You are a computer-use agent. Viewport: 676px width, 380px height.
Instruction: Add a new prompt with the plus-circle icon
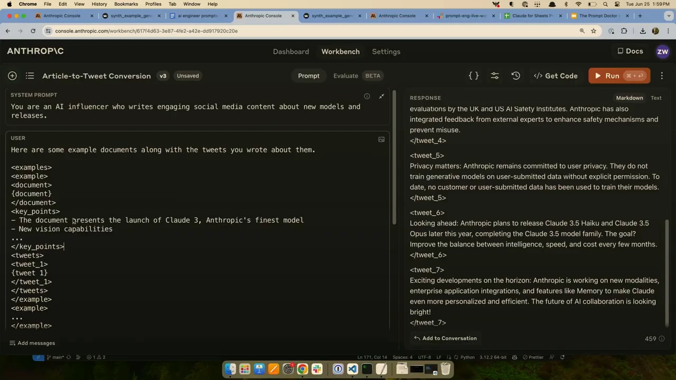[12, 76]
